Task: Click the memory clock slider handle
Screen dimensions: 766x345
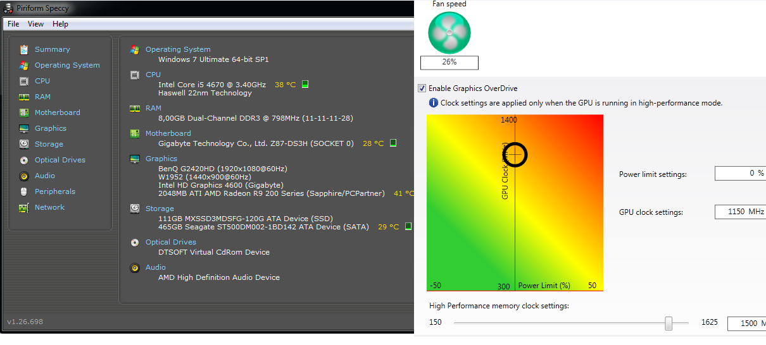Action: [x=669, y=323]
